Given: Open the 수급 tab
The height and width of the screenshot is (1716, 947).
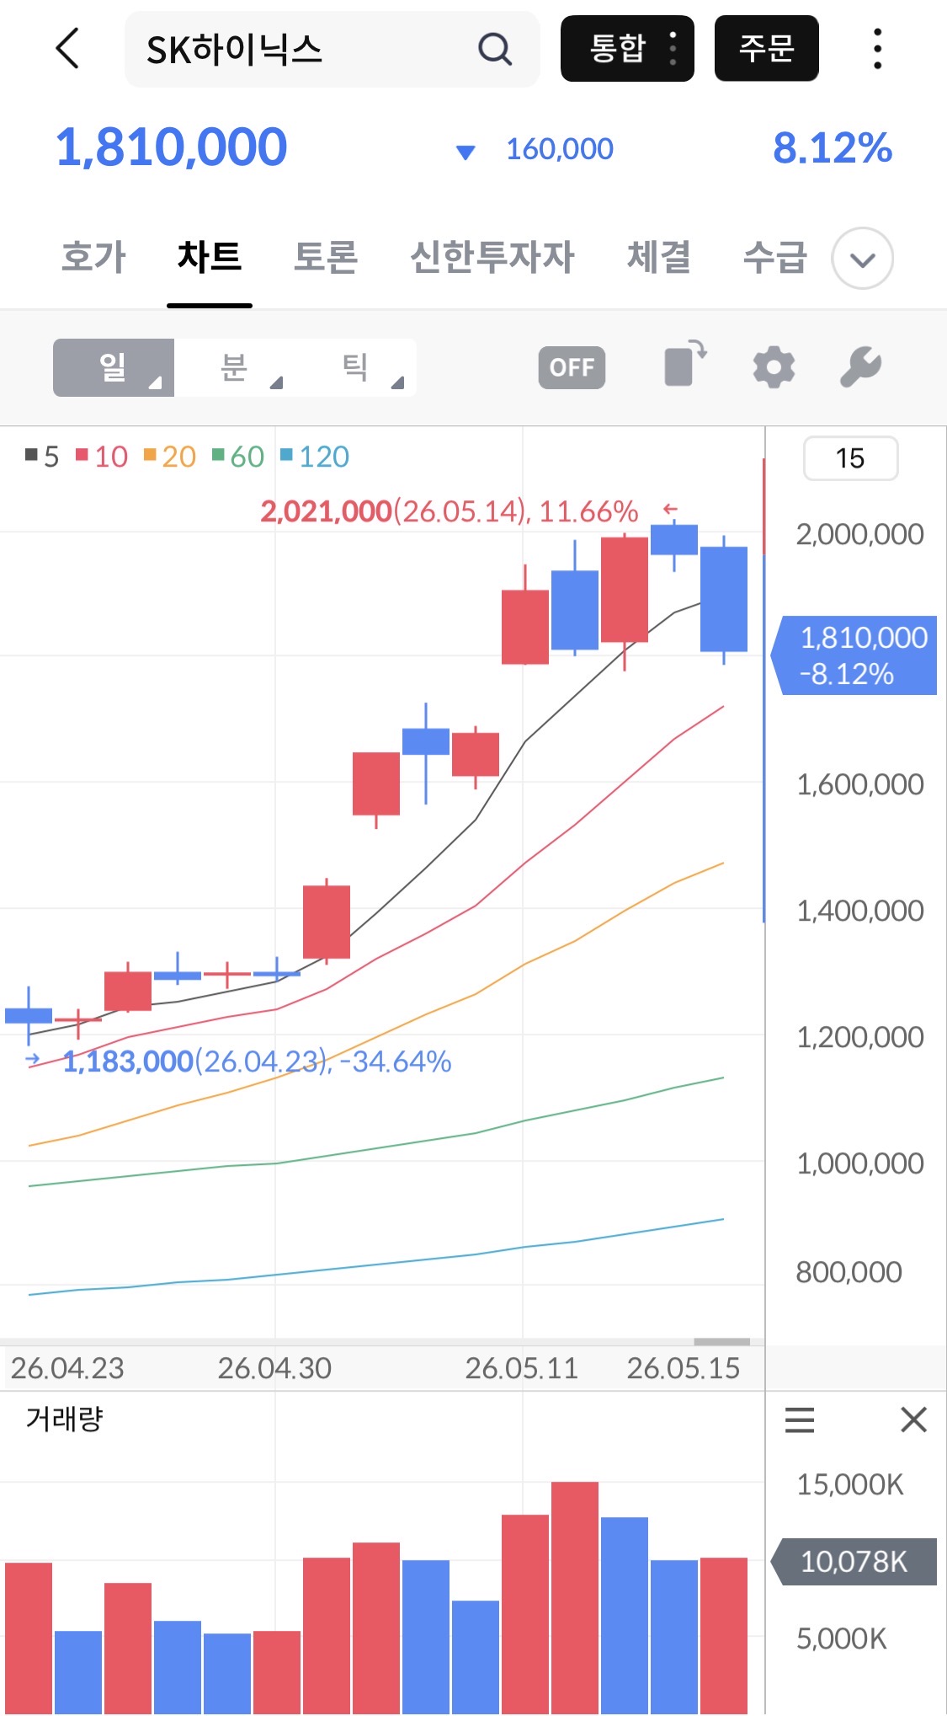Looking at the screenshot, I should (x=775, y=257).
